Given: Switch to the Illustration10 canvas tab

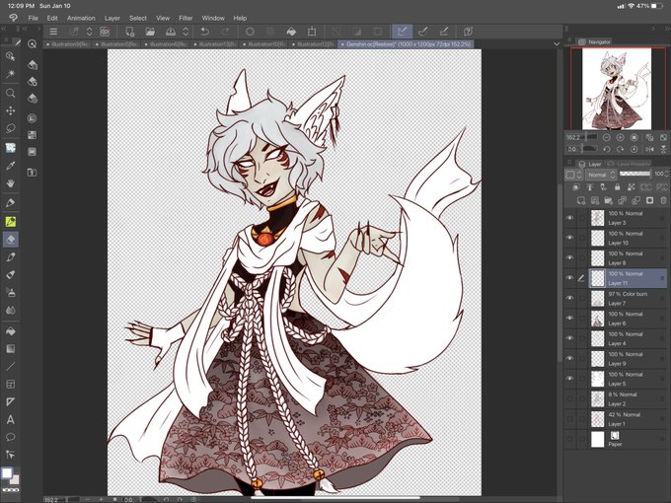Looking at the screenshot, I should (x=265, y=44).
